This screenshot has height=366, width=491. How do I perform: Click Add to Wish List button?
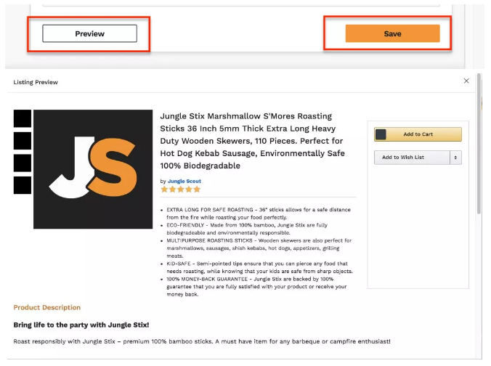pyautogui.click(x=412, y=157)
